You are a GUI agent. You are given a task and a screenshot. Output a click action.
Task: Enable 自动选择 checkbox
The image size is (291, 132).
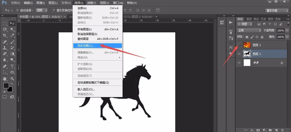17,10
